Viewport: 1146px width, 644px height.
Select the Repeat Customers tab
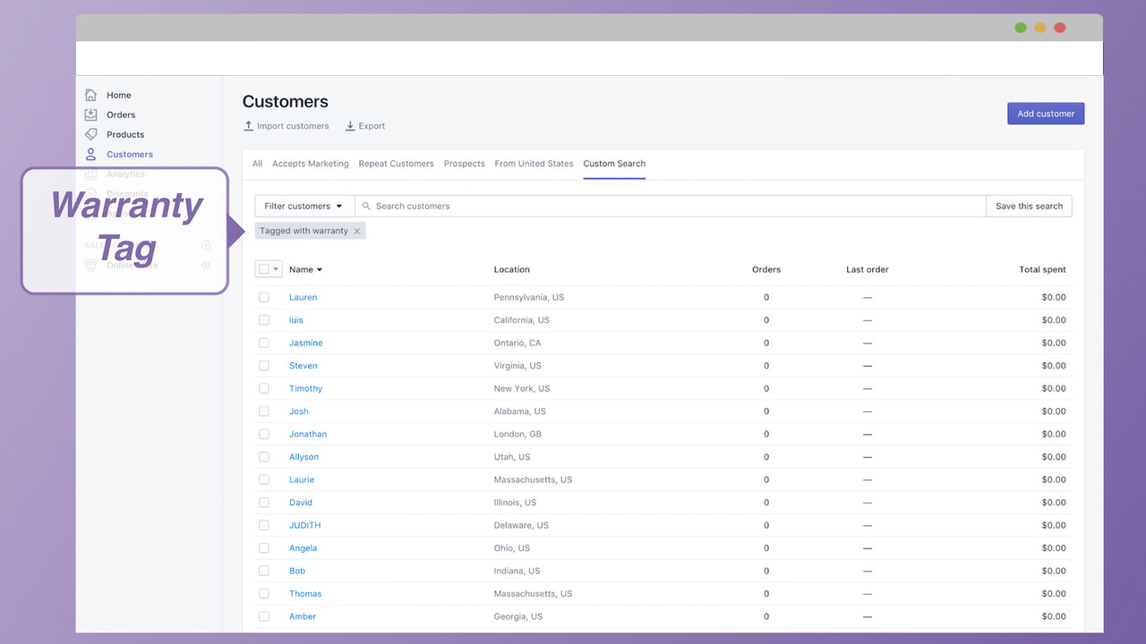click(x=396, y=164)
